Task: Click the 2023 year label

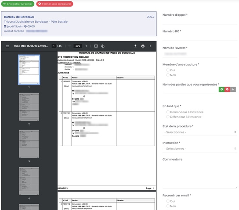Action: pos(150,17)
